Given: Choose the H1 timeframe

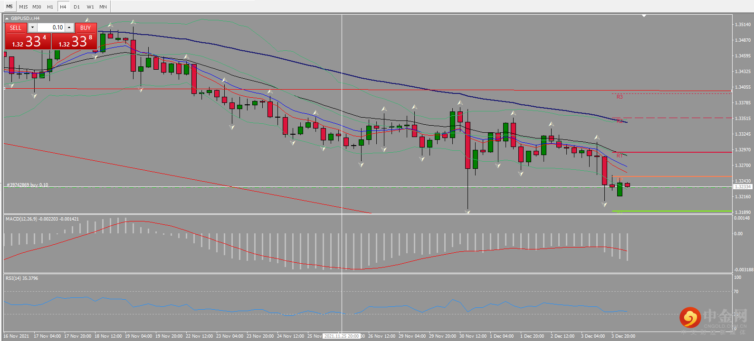Looking at the screenshot, I should pos(50,7).
